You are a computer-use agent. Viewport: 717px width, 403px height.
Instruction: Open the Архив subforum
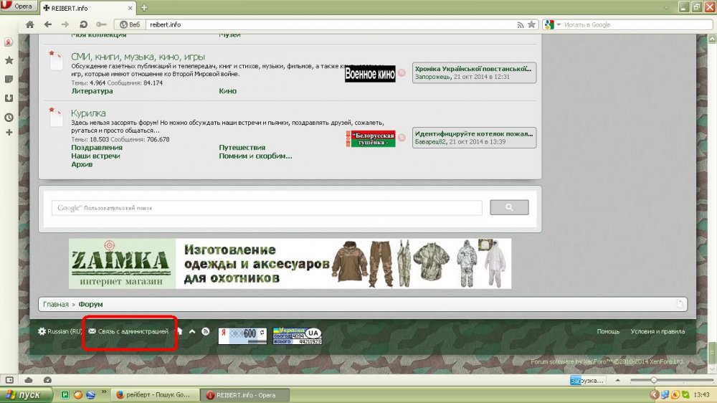click(82, 164)
